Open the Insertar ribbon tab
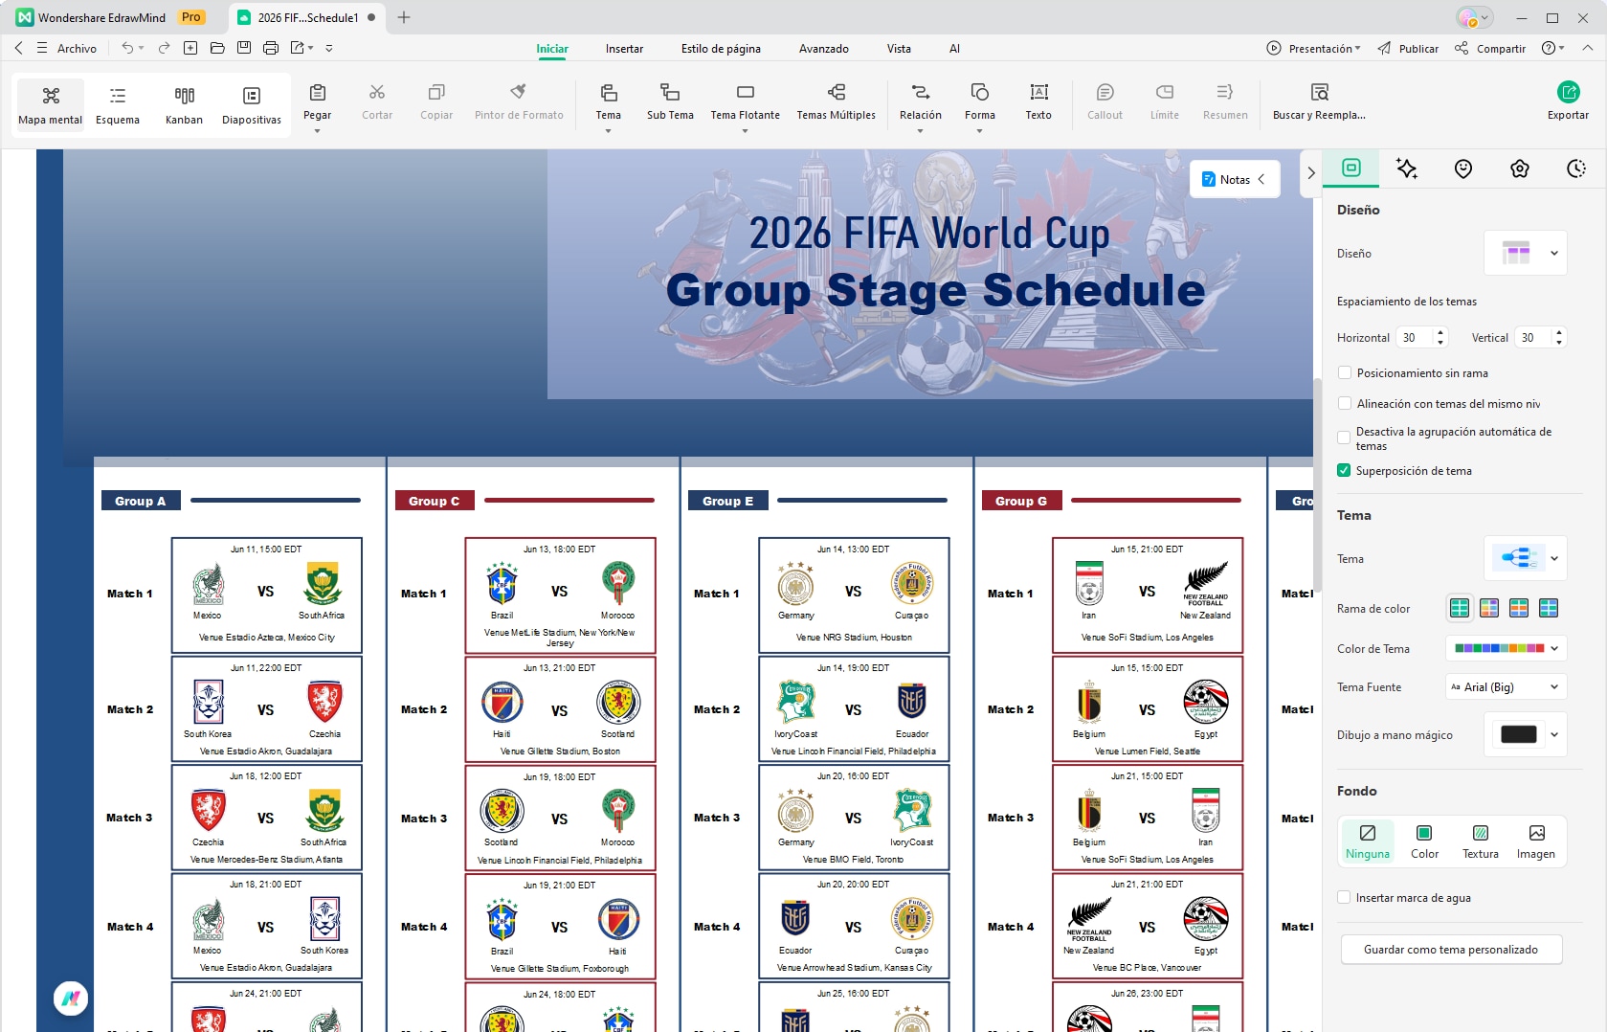The width and height of the screenshot is (1607, 1032). point(624,49)
